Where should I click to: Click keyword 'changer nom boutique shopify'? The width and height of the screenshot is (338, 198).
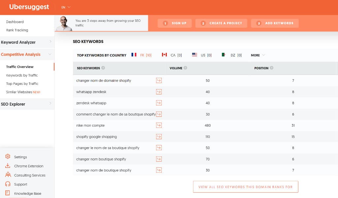(x=101, y=159)
